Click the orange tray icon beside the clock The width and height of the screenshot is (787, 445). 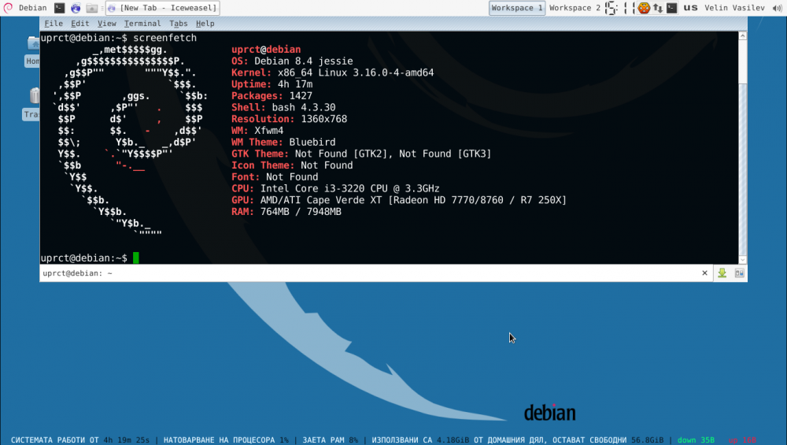coord(644,8)
